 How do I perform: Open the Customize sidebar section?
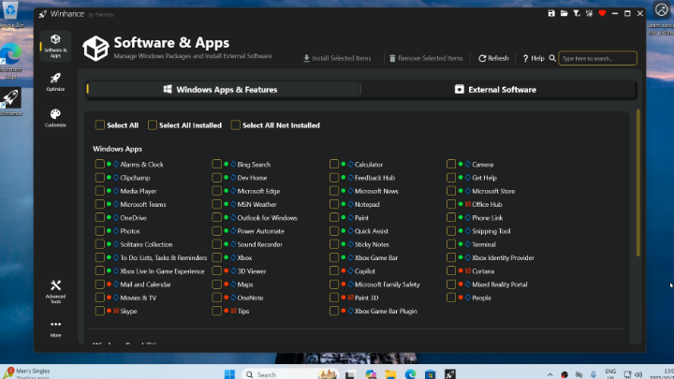pyautogui.click(x=55, y=118)
